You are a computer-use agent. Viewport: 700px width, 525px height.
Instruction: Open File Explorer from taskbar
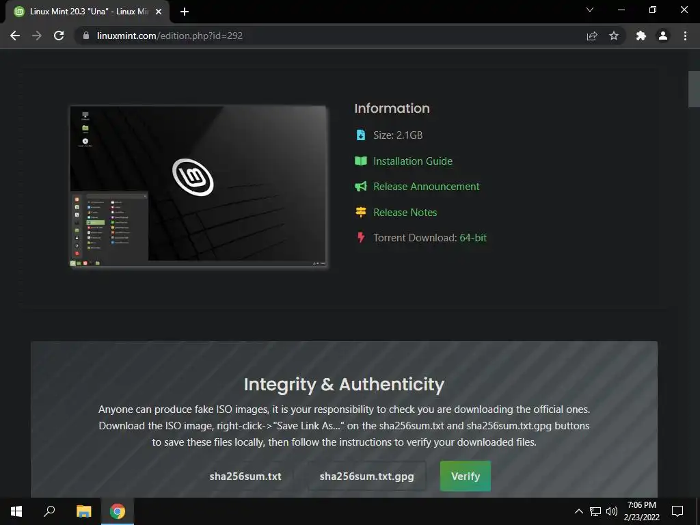(x=83, y=511)
